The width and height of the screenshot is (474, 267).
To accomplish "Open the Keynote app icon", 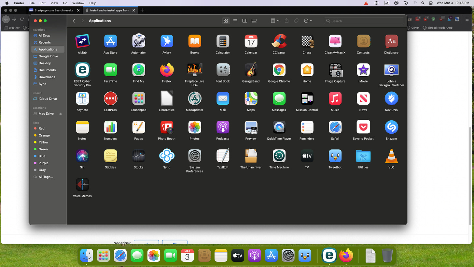I will pyautogui.click(x=82, y=98).
